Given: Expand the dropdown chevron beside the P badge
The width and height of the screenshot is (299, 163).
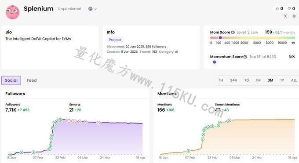Looking at the screenshot, I should [95, 9].
